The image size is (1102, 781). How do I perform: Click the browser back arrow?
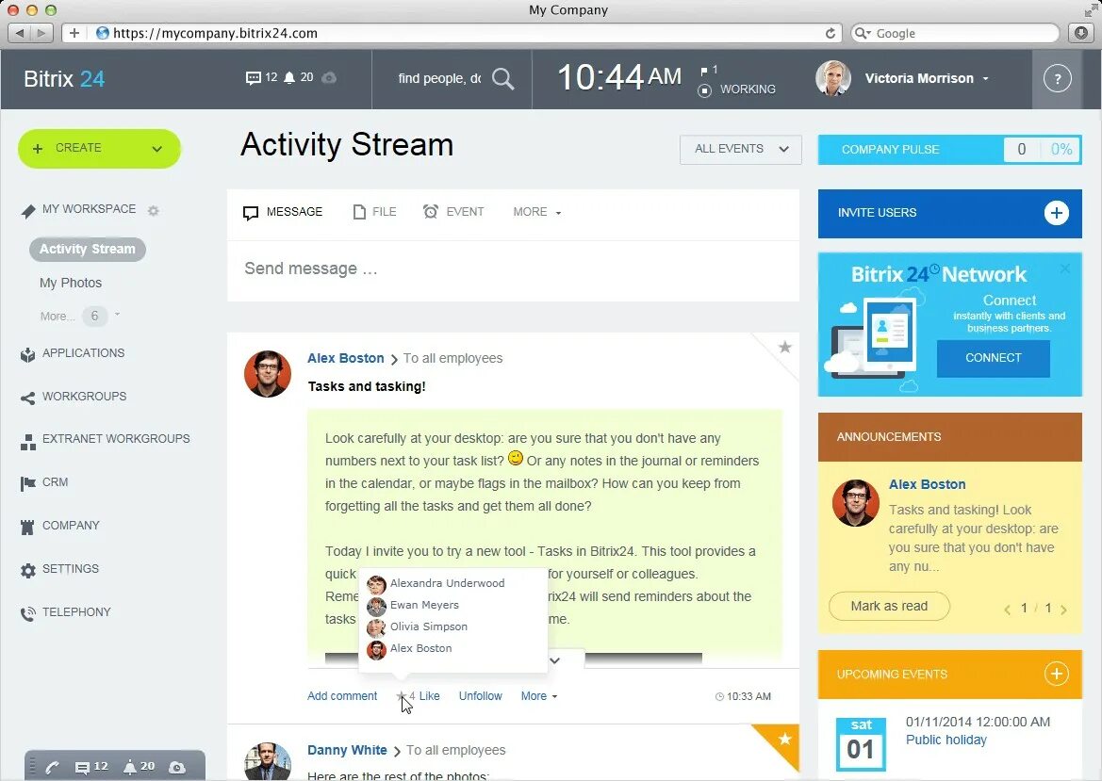click(20, 33)
